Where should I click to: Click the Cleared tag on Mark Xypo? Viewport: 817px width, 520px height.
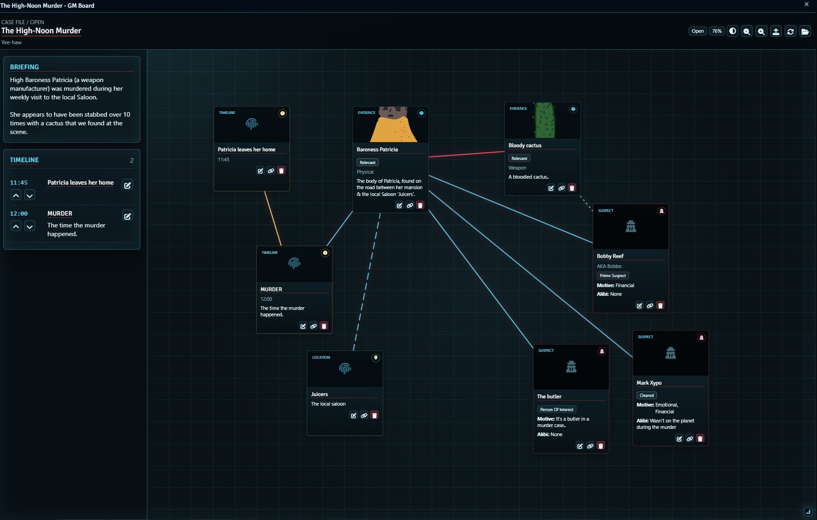pos(646,395)
